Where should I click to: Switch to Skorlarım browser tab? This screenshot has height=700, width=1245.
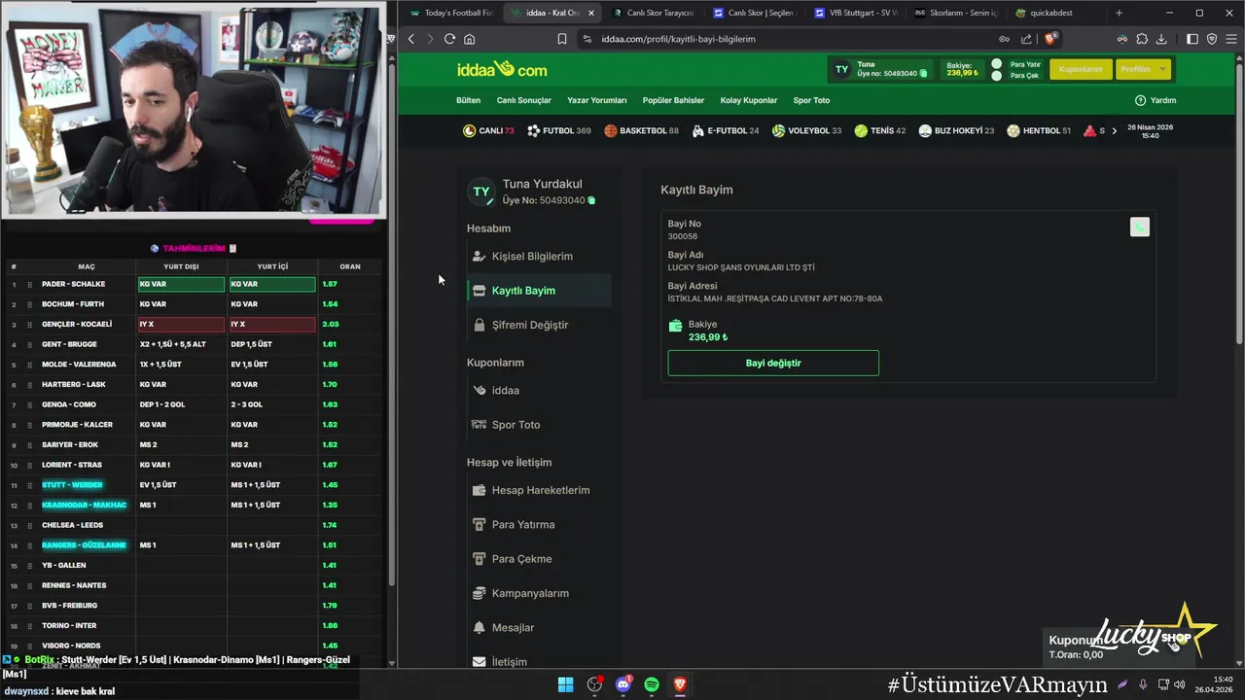coord(956,13)
